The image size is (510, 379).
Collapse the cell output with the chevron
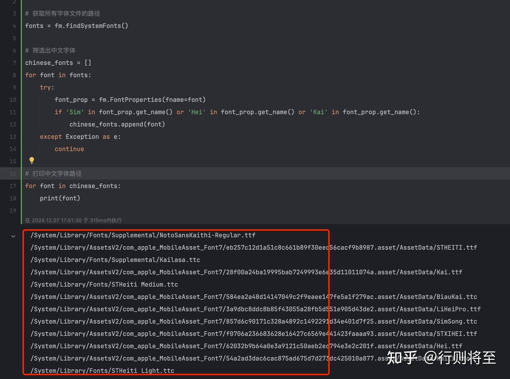13,236
